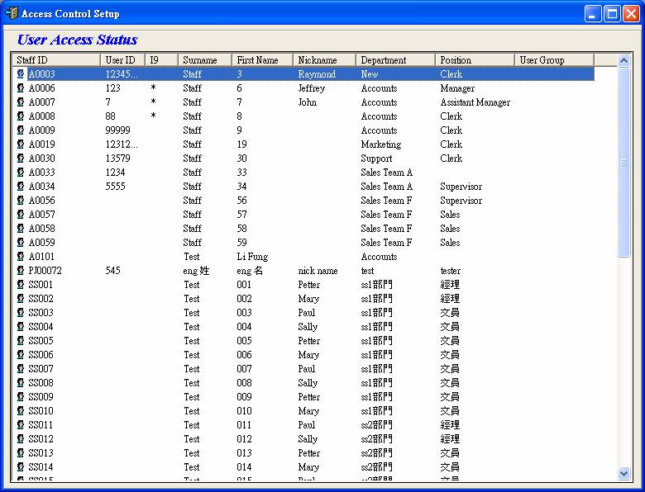Click the user icon beside A0056

pyautogui.click(x=21, y=200)
